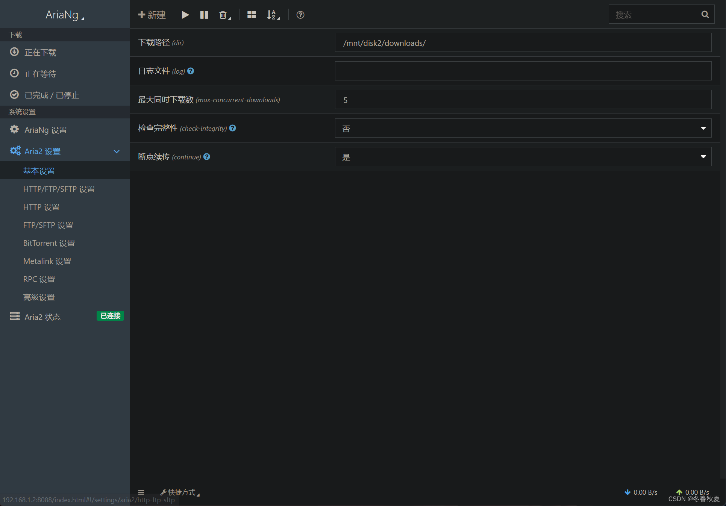Click the Aria2 settings double-gear icon
Viewport: 726px width, 506px height.
click(15, 151)
